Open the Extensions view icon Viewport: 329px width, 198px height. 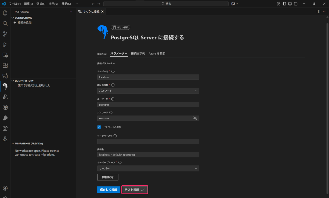[x=5, y=65]
